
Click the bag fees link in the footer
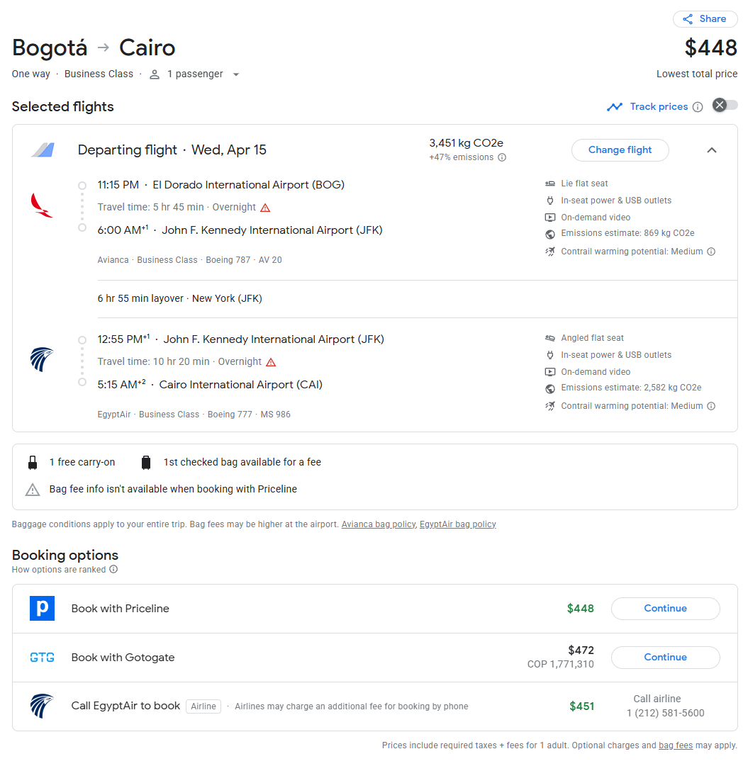pos(676,745)
